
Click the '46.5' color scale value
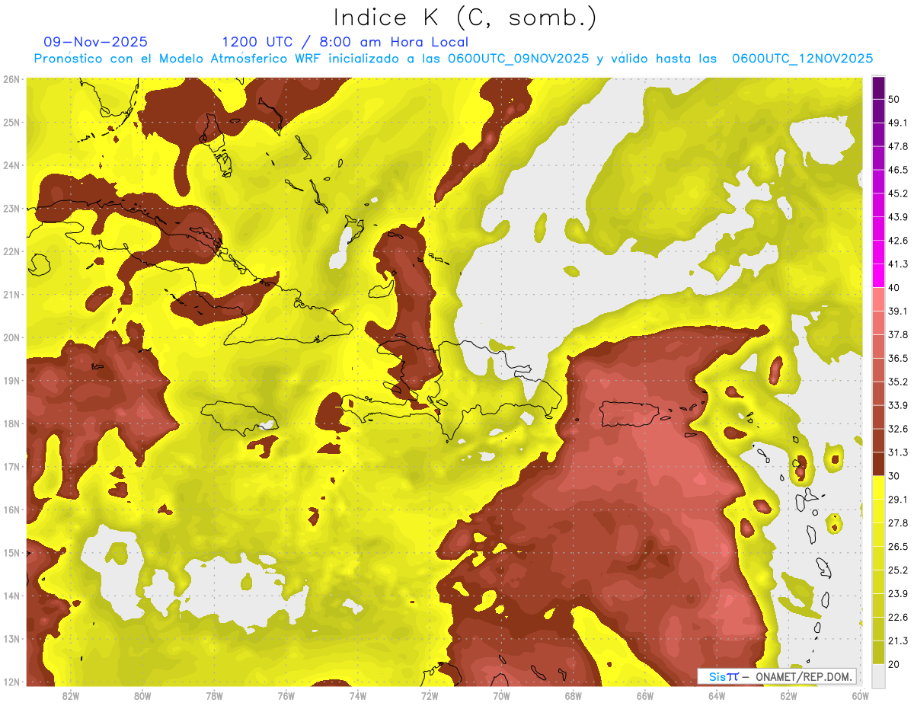(898, 170)
